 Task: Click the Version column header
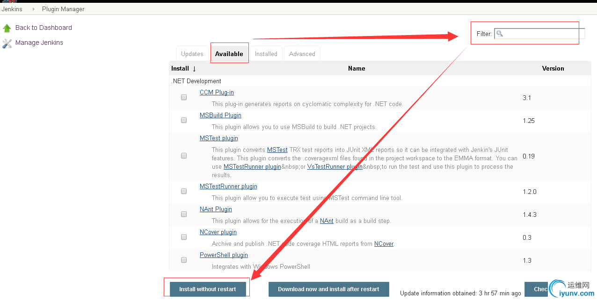coord(553,68)
